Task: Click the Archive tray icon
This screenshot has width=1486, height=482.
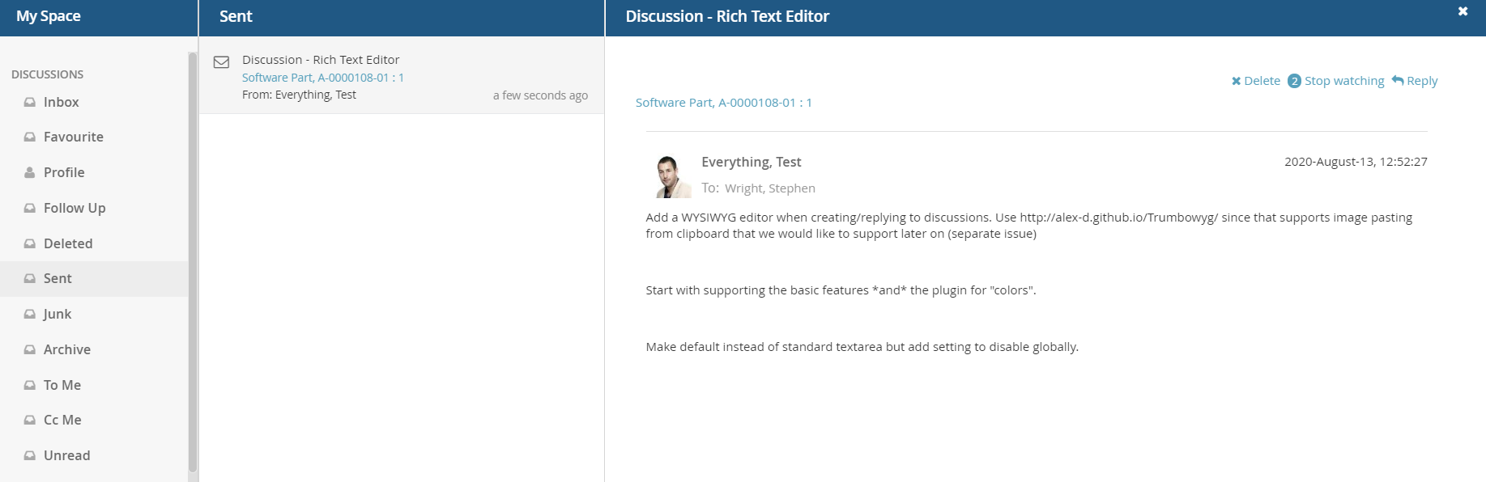Action: [30, 350]
